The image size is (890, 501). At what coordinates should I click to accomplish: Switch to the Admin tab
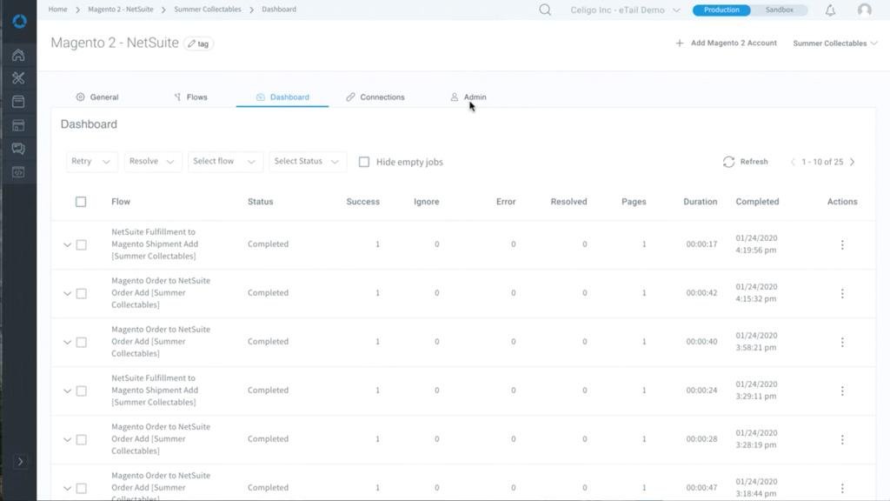coord(468,97)
